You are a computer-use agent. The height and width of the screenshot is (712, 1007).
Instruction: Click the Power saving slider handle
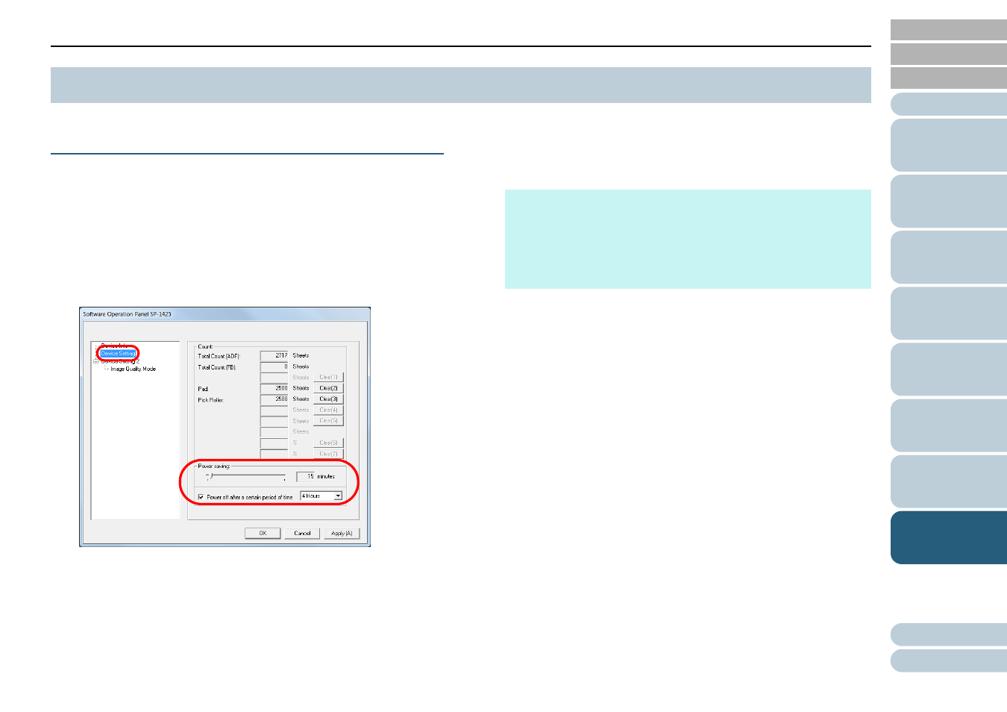(211, 476)
